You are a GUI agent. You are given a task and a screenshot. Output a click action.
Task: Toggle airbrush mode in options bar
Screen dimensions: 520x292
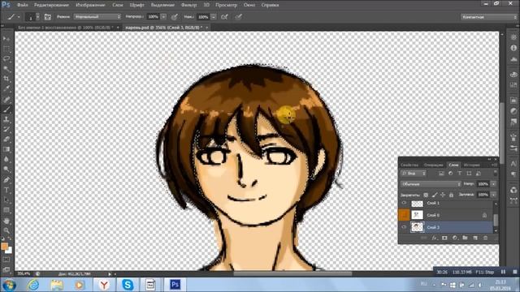pos(224,17)
